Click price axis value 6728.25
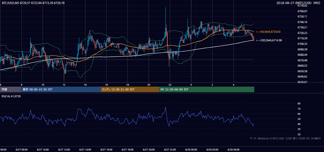This screenshot has height=152, width=324. [302, 33]
